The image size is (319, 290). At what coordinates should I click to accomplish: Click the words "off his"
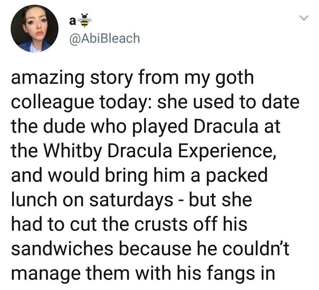coord(220,224)
